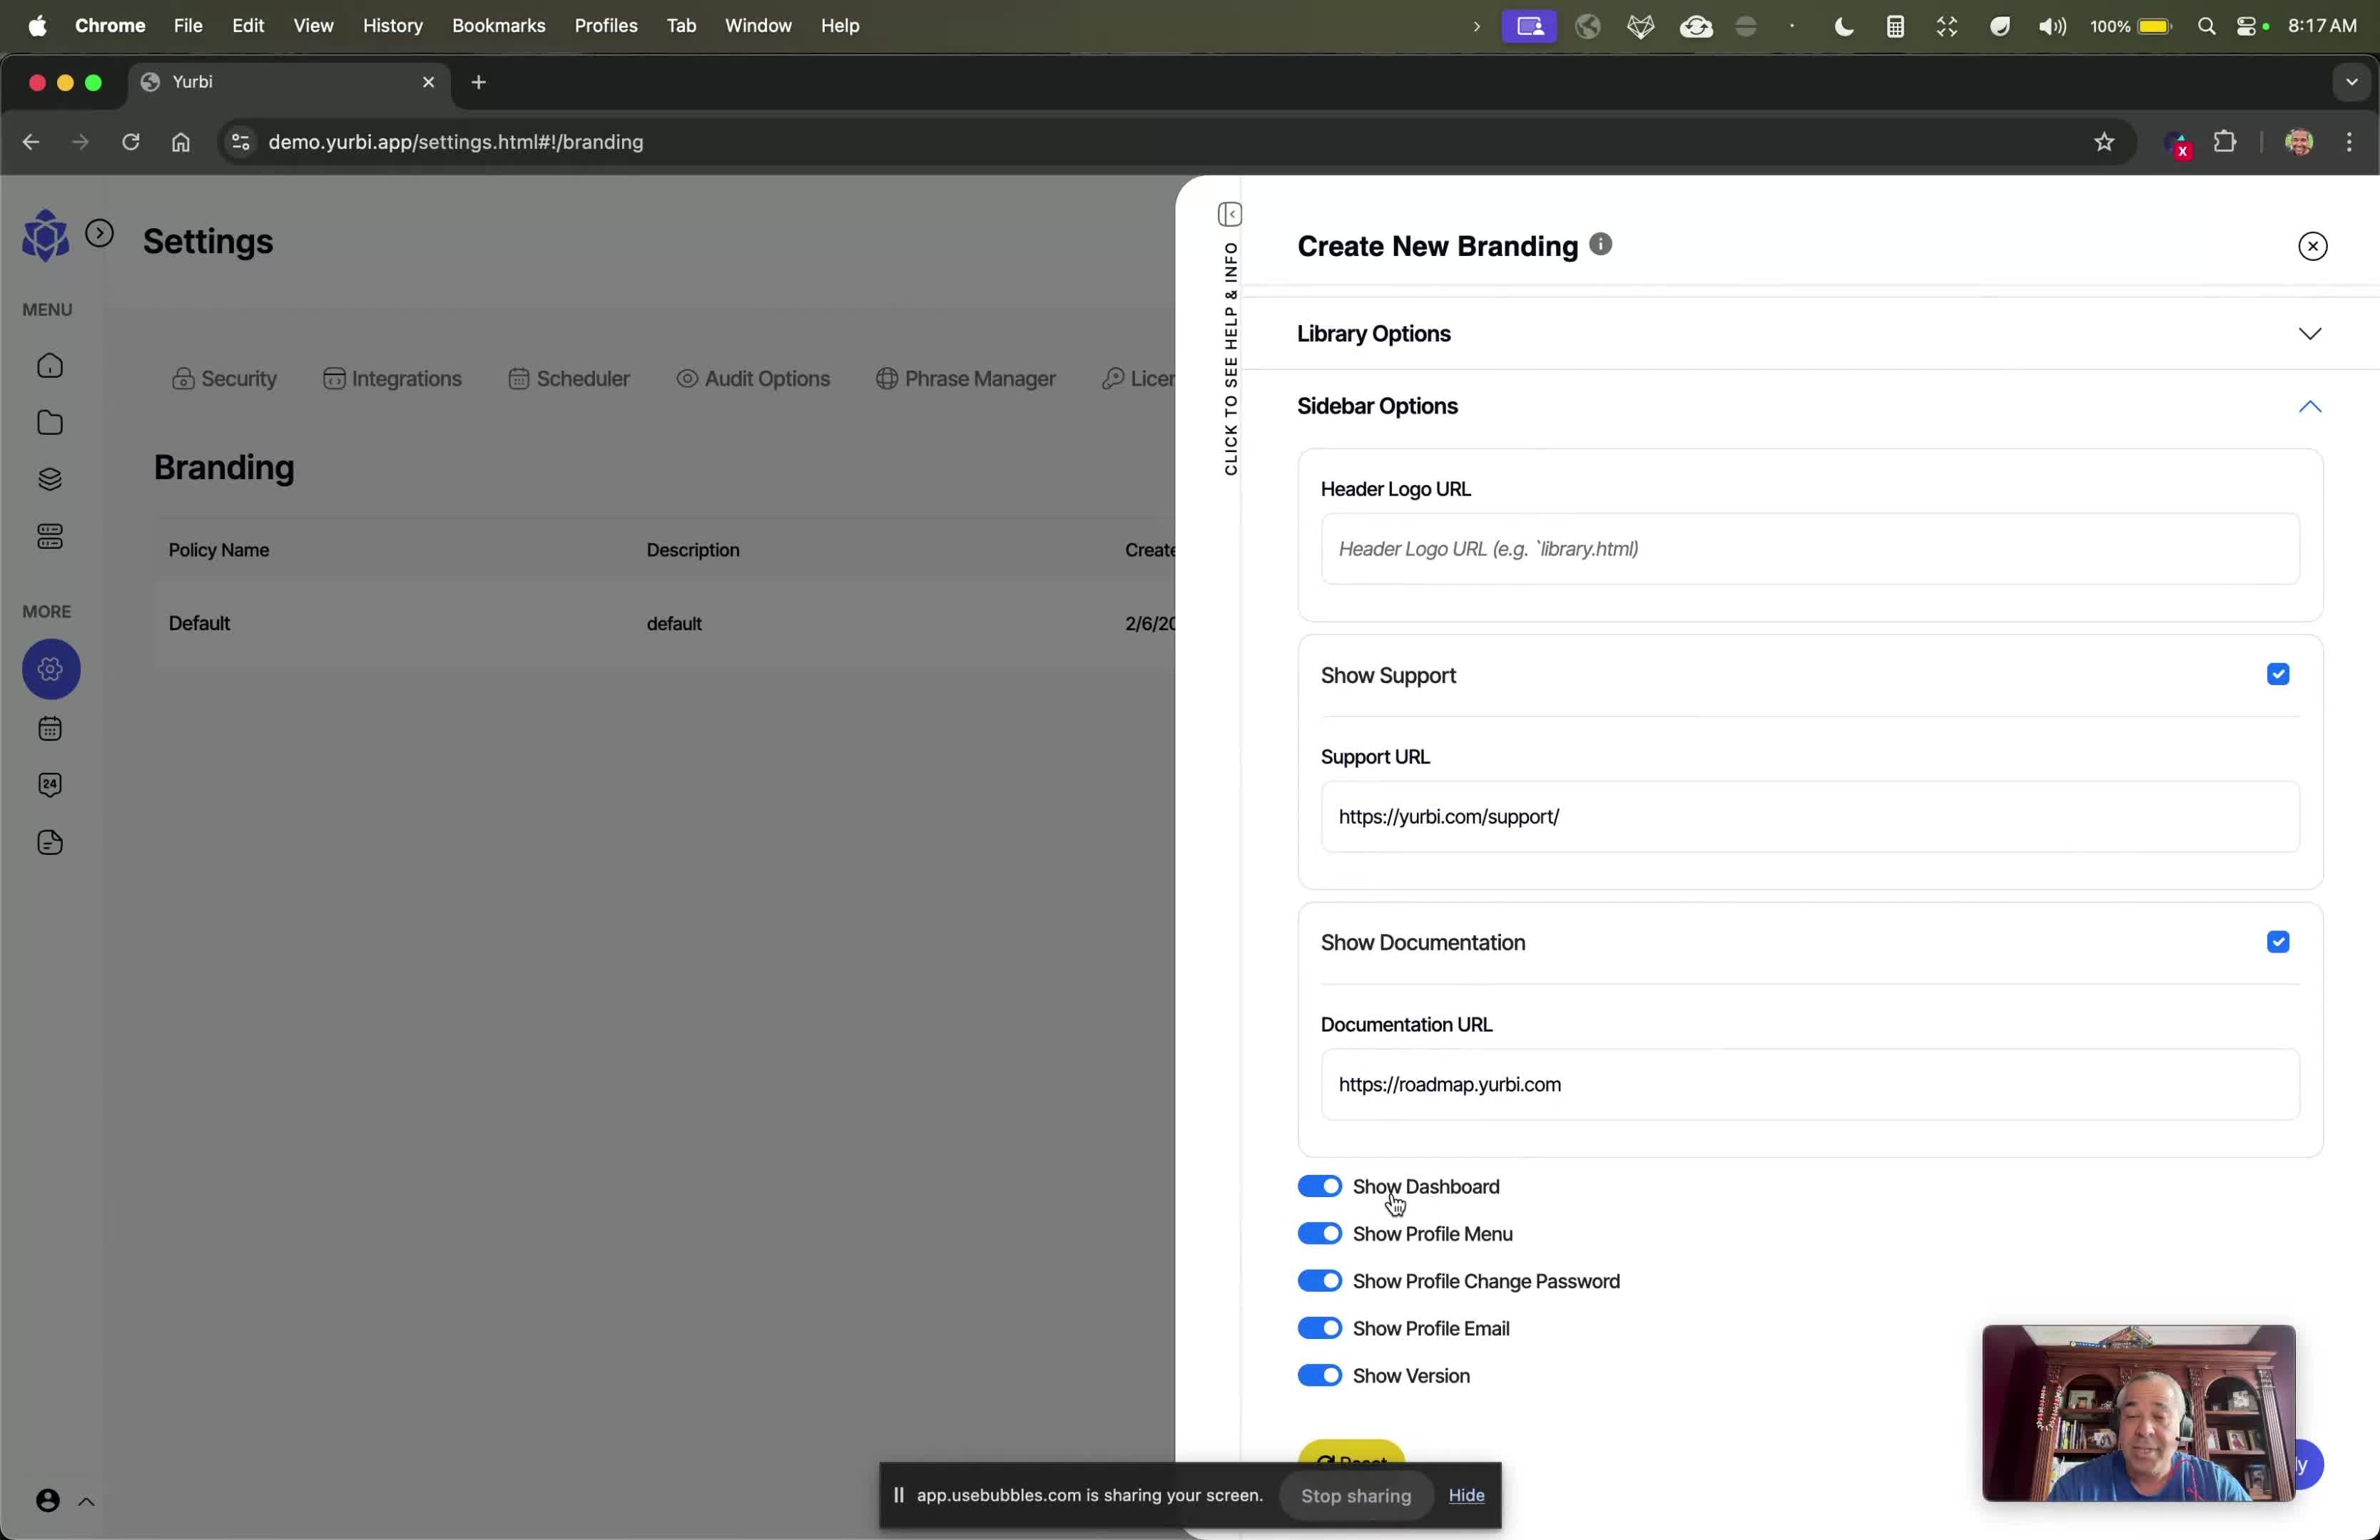Switch to the Integrations tab
The image size is (2380, 1540).
pos(393,380)
